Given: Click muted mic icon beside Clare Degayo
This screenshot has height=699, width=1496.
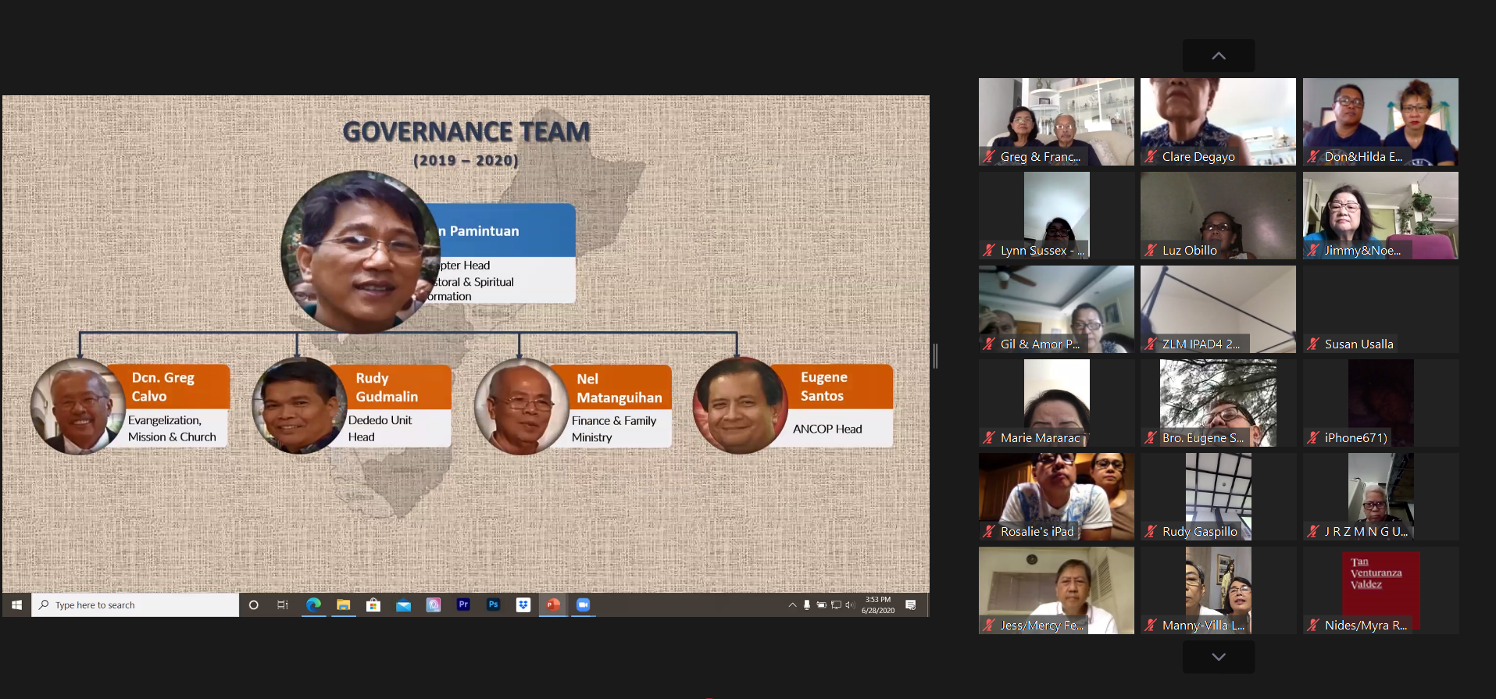Looking at the screenshot, I should coord(1151,156).
